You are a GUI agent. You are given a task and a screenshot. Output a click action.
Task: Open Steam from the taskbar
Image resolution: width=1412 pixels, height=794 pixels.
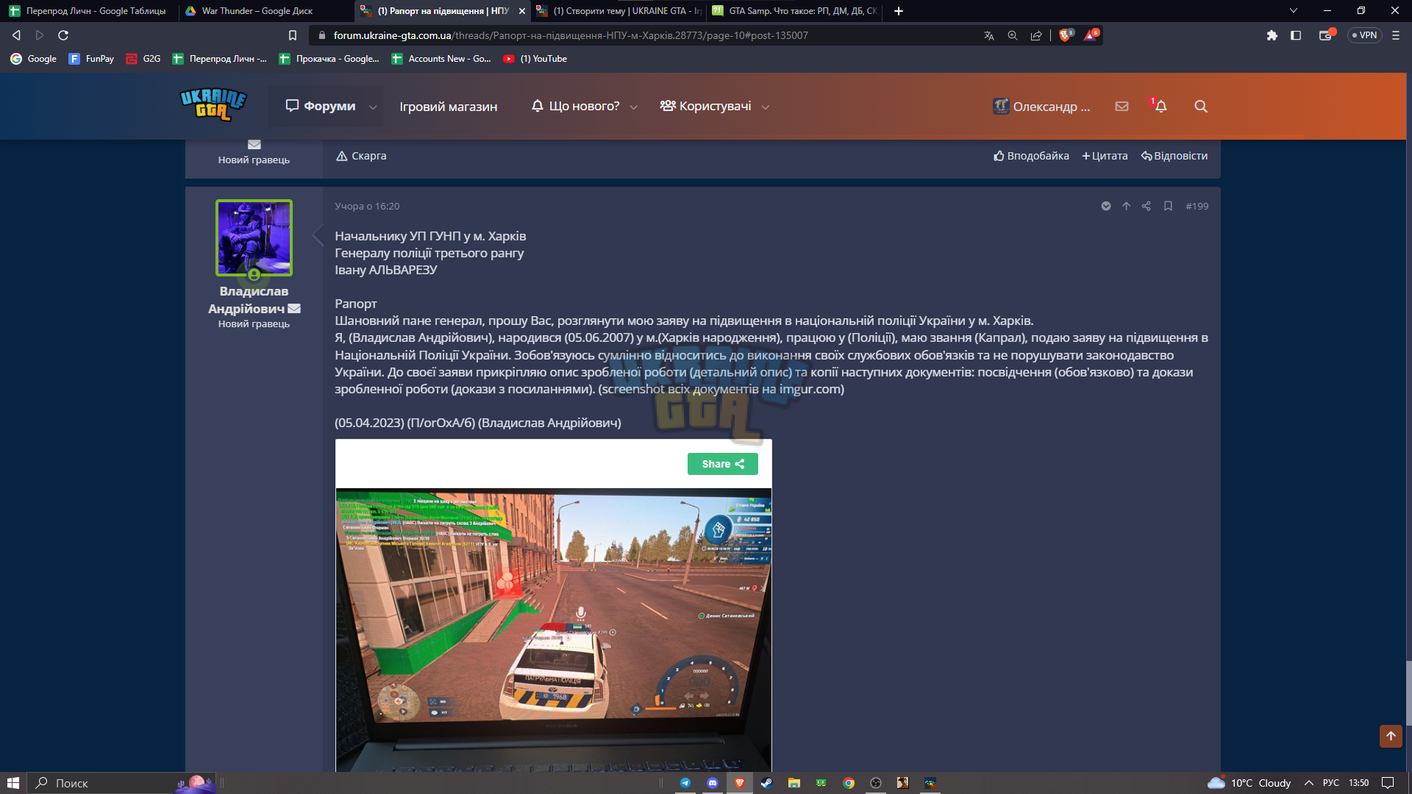tap(767, 783)
